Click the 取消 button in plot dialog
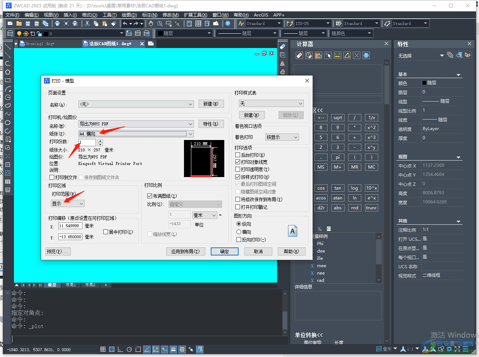479x357 pixels. 258,251
